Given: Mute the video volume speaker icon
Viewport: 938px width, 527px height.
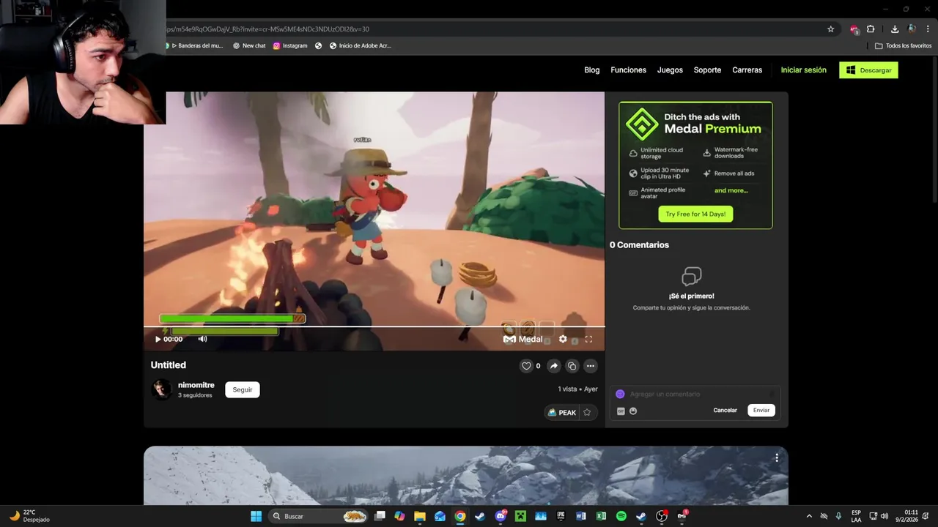Looking at the screenshot, I should [x=202, y=339].
